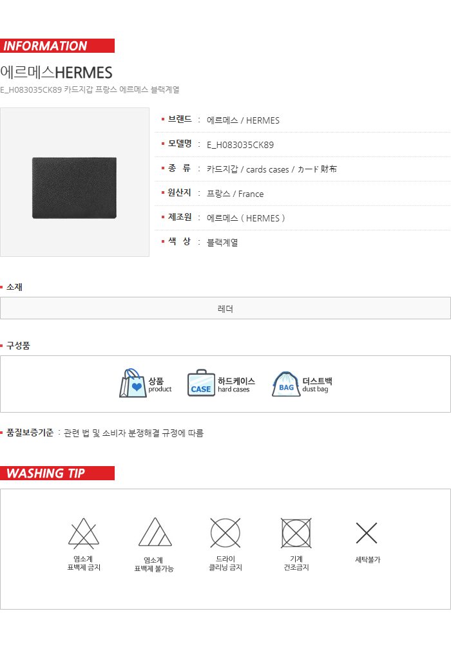Click the 구성품 section heading
This screenshot has width=451, height=665.
(18, 346)
